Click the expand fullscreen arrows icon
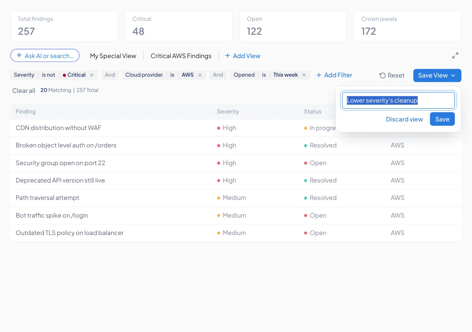 [455, 55]
